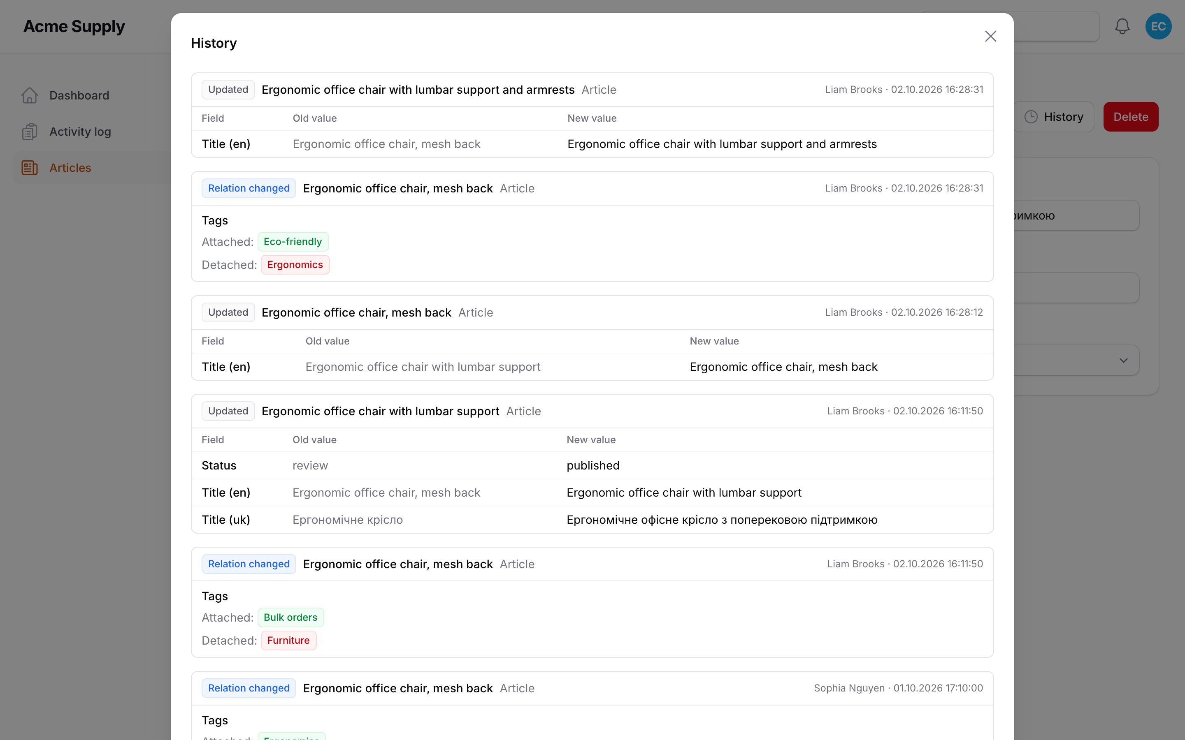Click the 'Title (uk)' field label
Screen dimensions: 1185x740
pos(226,520)
